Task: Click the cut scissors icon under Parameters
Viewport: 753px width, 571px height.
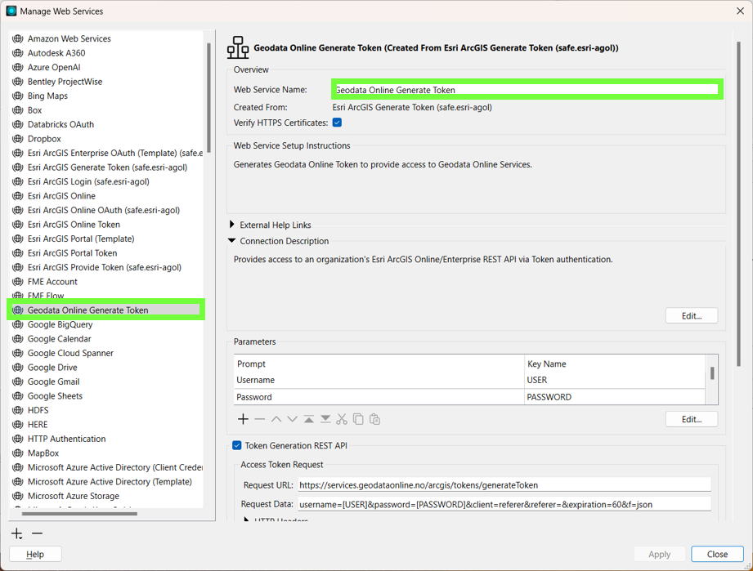Action: click(x=342, y=419)
